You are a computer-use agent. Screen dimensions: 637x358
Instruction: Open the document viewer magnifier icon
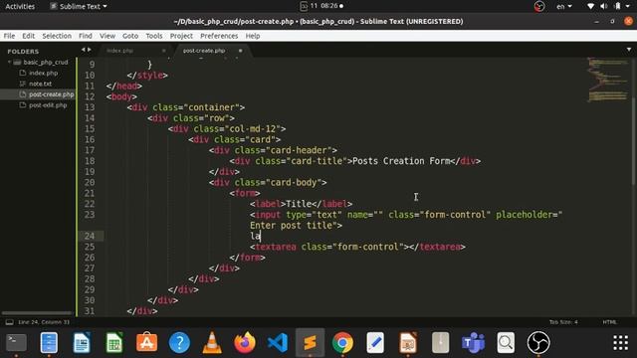(x=506, y=343)
